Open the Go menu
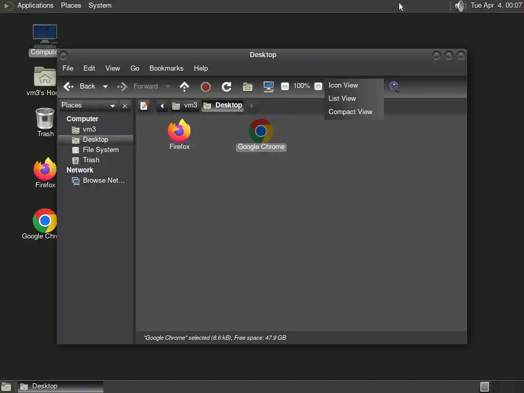The width and height of the screenshot is (524, 393). pos(135,68)
